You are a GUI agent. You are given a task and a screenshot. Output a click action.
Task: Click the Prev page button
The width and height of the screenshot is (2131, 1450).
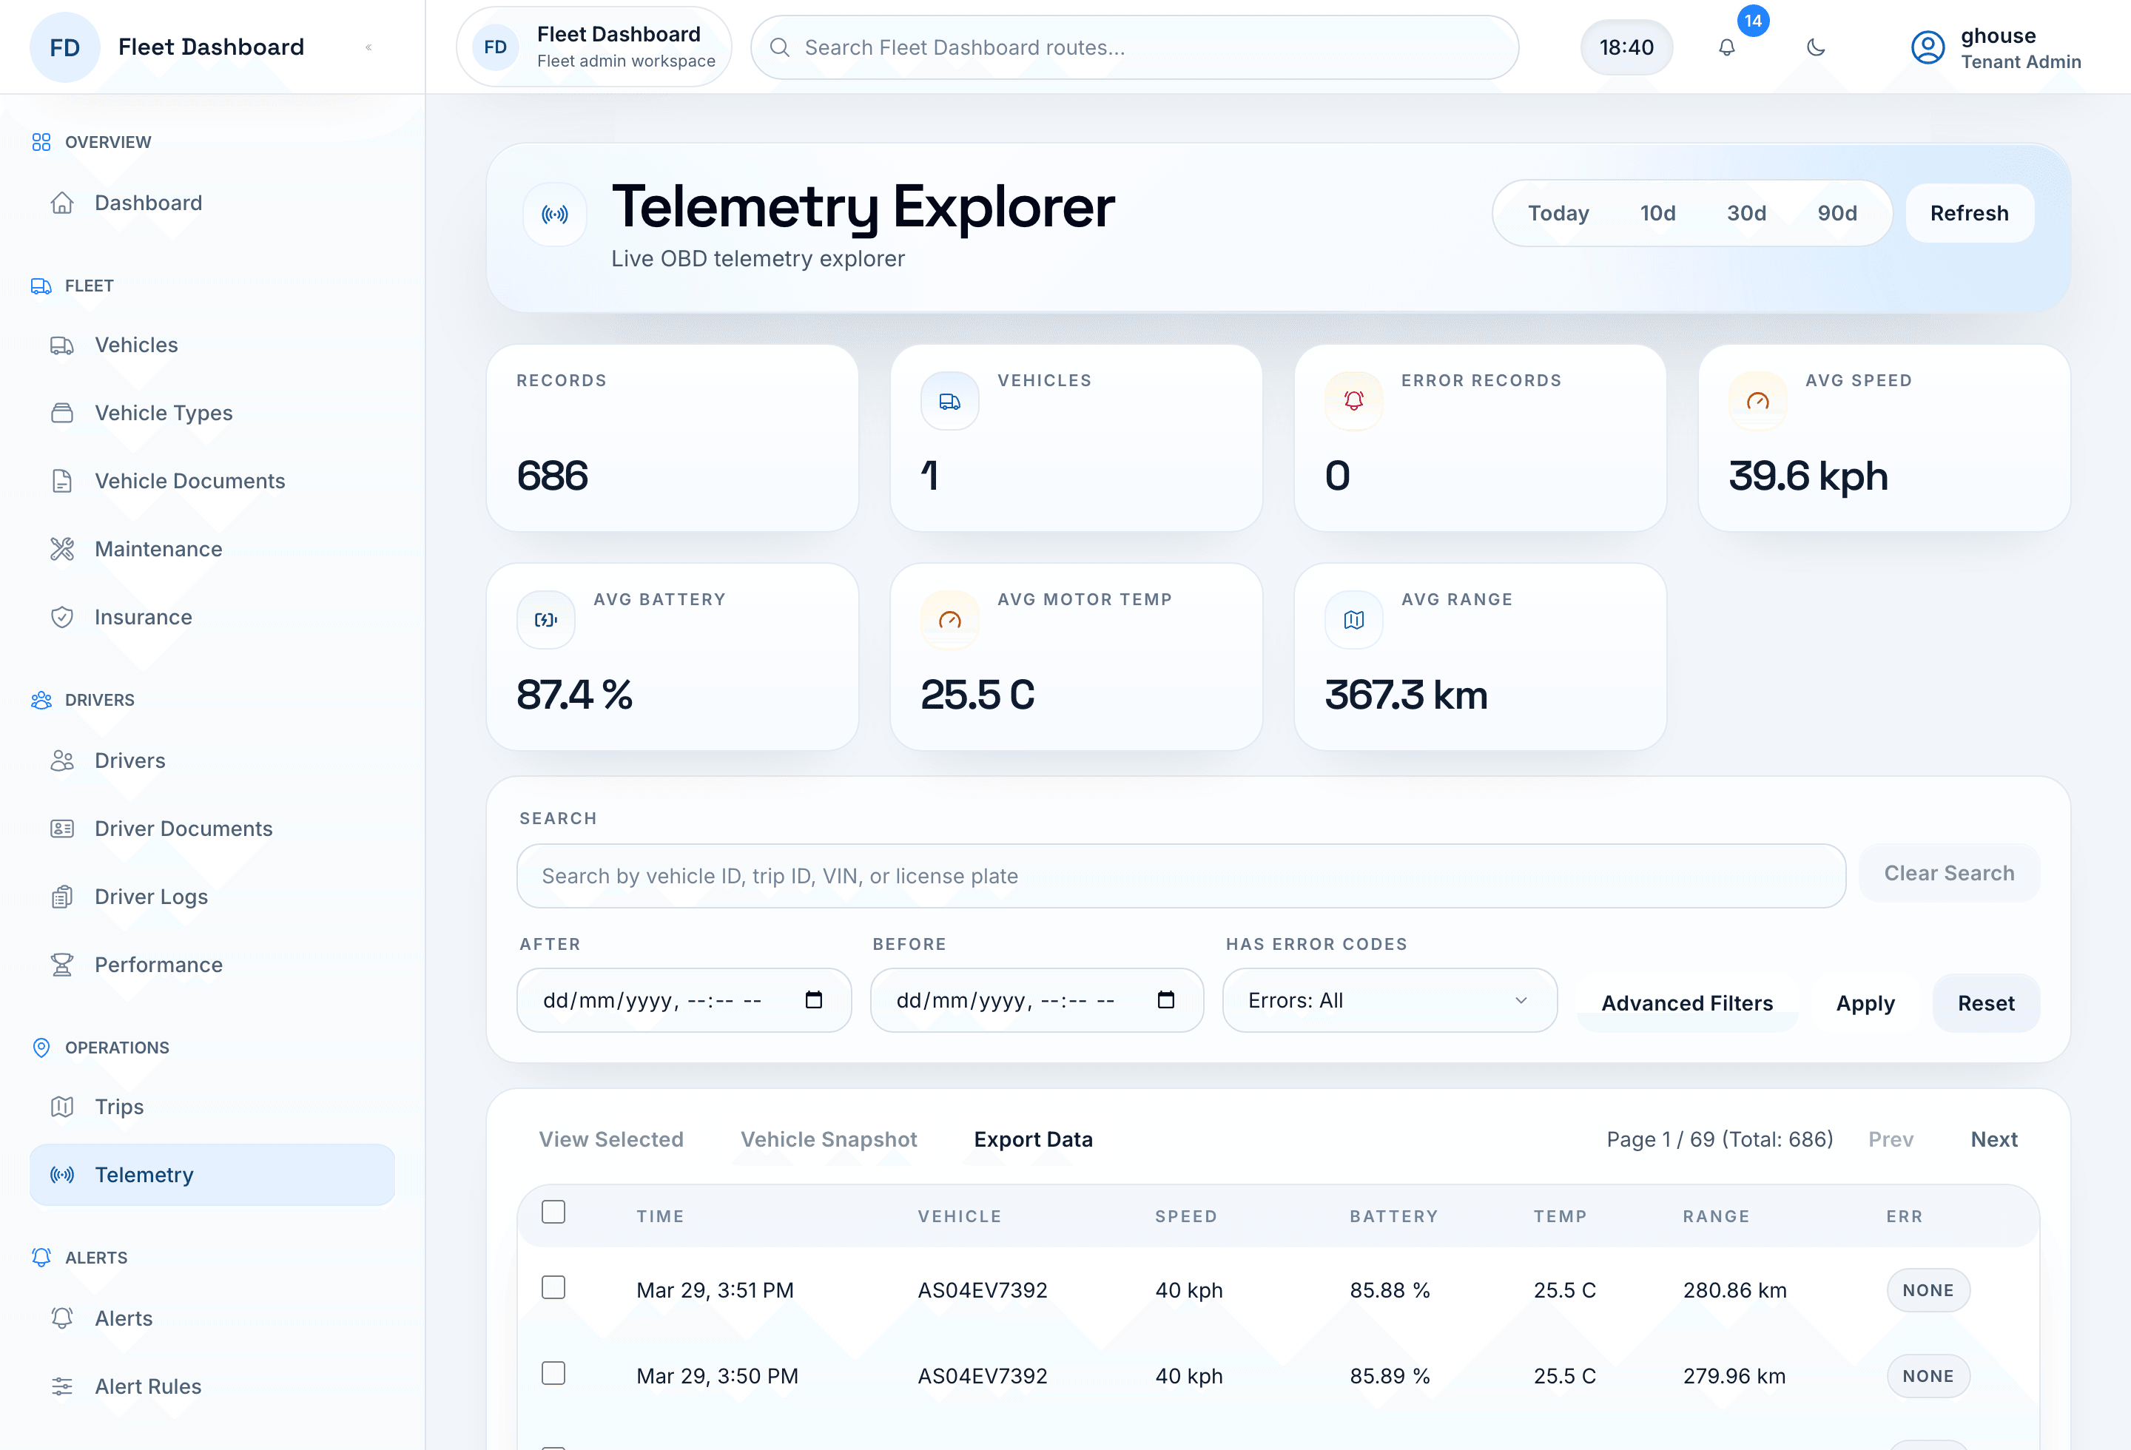point(1890,1139)
